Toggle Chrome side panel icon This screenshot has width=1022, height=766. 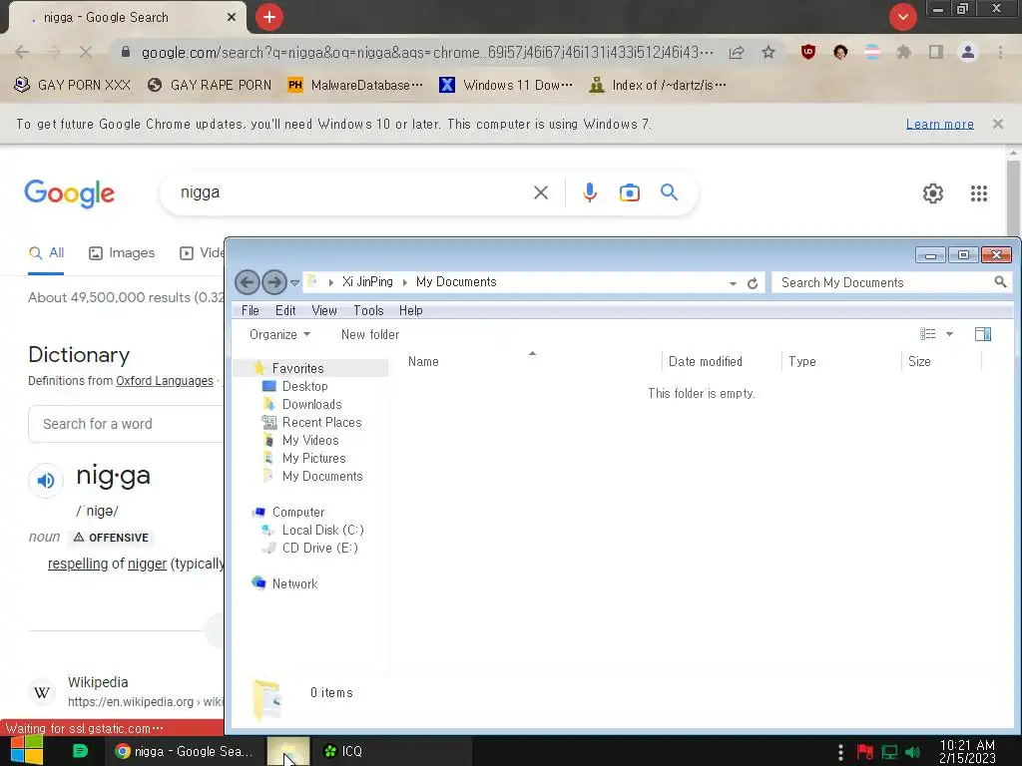pos(936,52)
